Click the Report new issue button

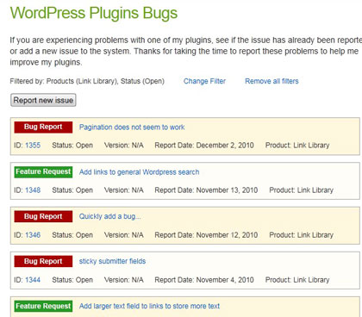43,100
